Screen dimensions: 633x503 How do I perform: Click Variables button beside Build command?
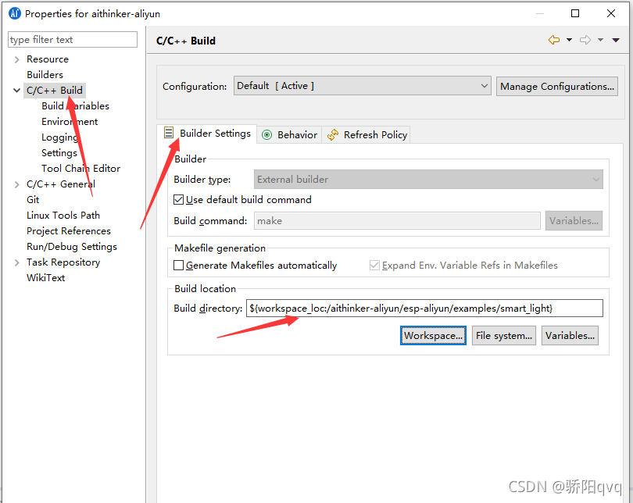tap(574, 221)
